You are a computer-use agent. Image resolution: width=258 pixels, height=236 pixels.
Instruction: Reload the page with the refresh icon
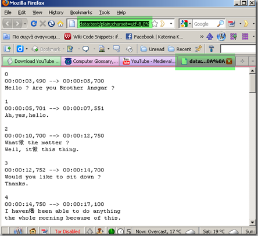click(x=34, y=24)
